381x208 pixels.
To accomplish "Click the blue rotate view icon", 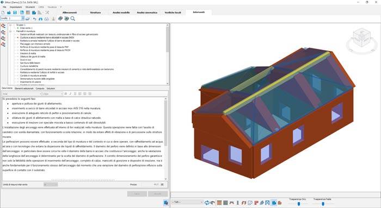I will (207, 203).
